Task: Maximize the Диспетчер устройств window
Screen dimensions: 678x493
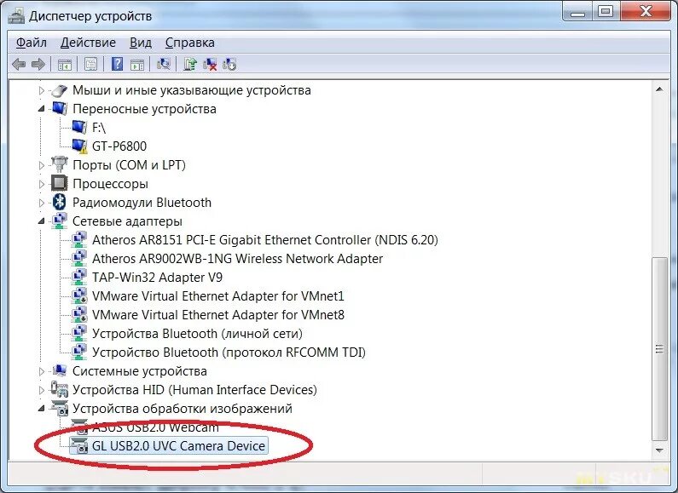Action: click(x=606, y=12)
